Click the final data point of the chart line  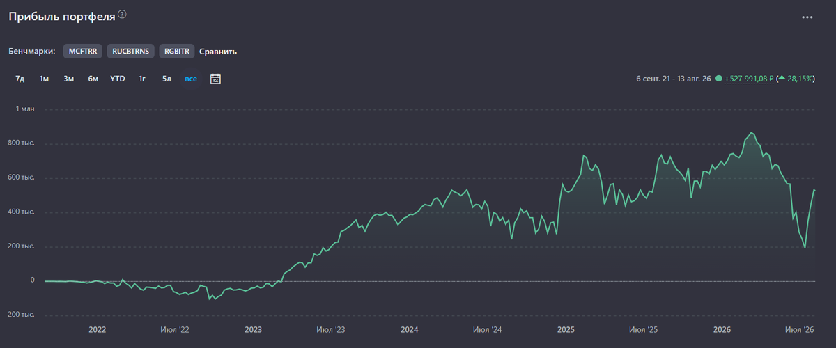(814, 190)
